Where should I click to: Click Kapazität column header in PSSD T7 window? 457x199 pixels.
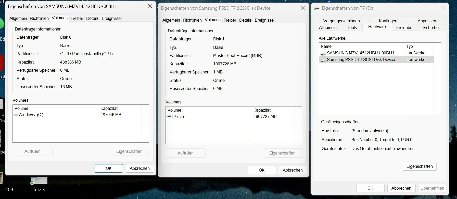tap(273, 110)
